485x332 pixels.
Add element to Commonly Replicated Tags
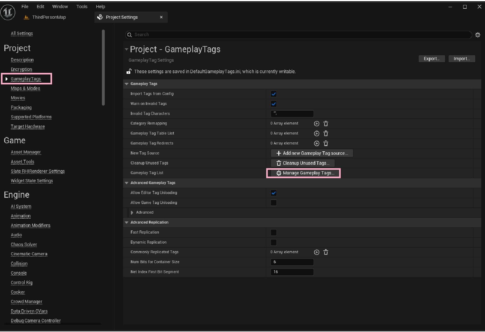click(x=317, y=252)
